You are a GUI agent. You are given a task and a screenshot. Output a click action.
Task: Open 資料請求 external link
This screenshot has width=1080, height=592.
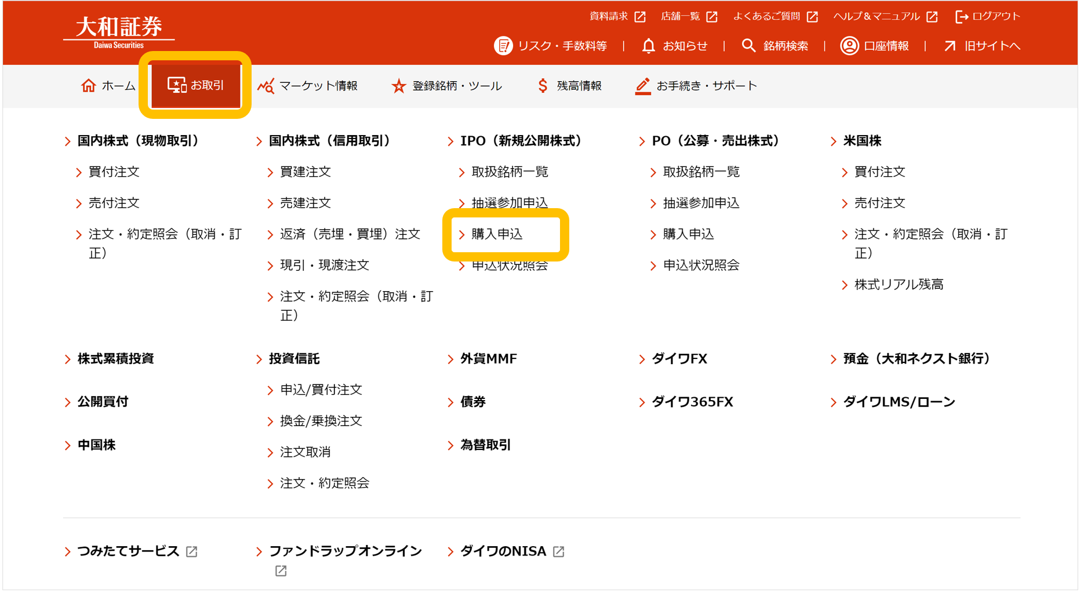tap(617, 16)
